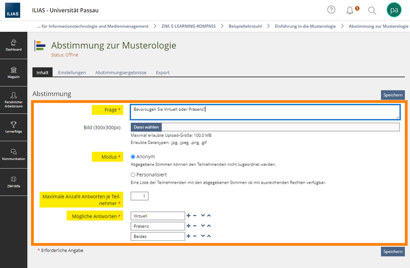Add answer row after Präsenz

(188, 226)
